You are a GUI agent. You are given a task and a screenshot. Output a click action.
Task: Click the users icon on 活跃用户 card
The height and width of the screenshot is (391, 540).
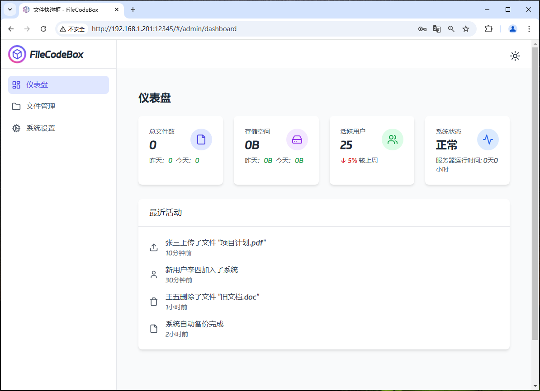click(x=393, y=140)
